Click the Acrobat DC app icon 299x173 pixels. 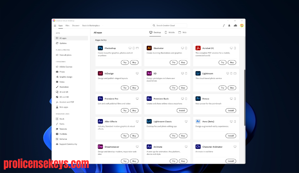[x=198, y=48]
